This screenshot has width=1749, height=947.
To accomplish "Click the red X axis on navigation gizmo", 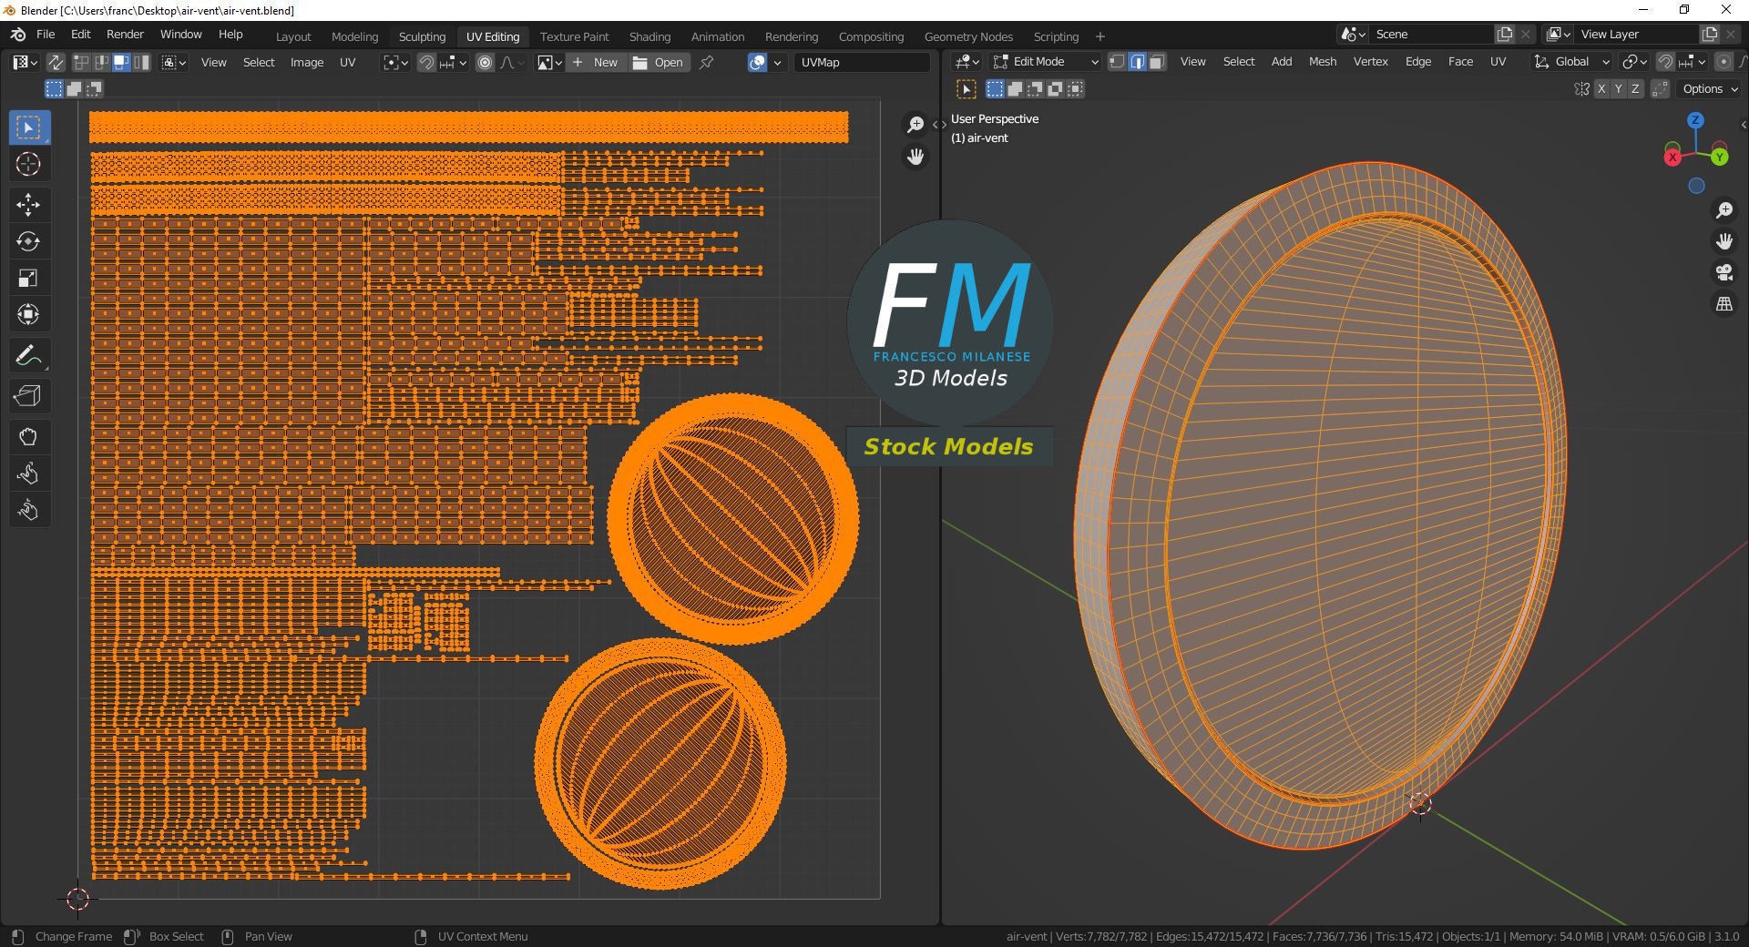I will 1672,158.
